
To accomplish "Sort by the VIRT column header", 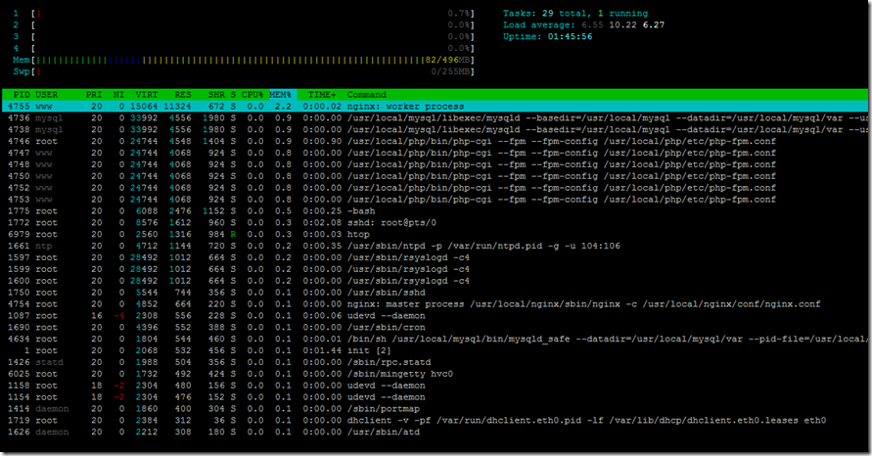I will click(x=147, y=95).
